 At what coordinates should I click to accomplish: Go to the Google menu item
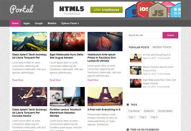tap(39, 23)
